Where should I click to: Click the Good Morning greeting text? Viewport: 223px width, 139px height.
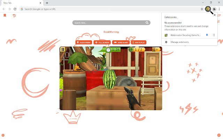pos(111,32)
